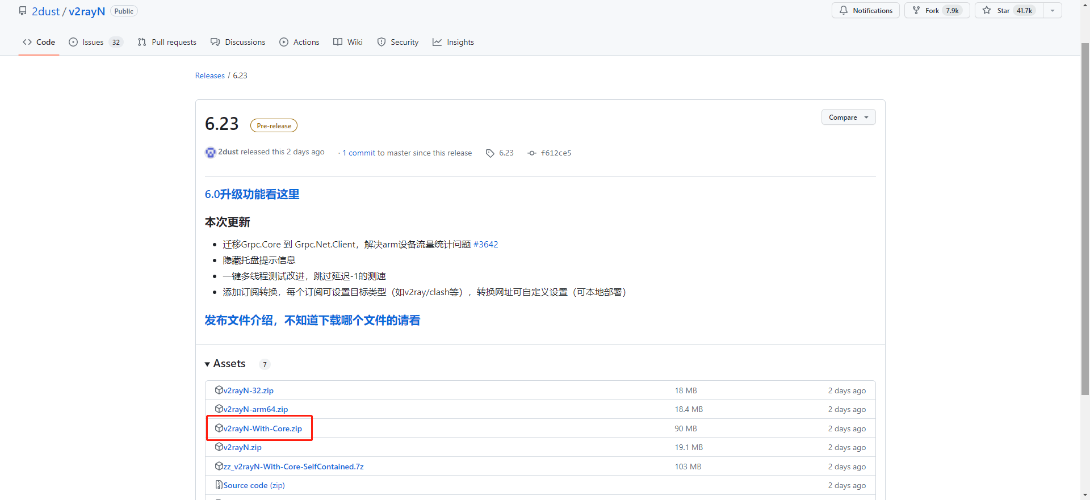This screenshot has height=500, width=1090.
Task: Click the Issues count badge 32
Action: click(x=116, y=42)
